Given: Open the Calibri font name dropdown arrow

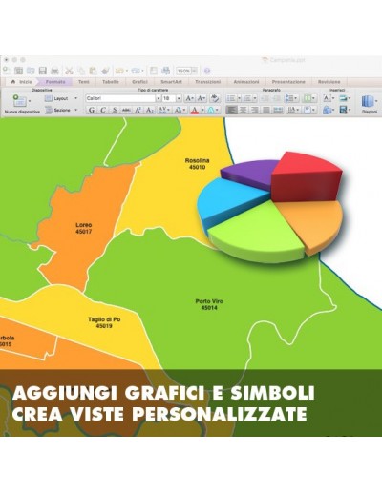Looking at the screenshot, I should (159, 98).
